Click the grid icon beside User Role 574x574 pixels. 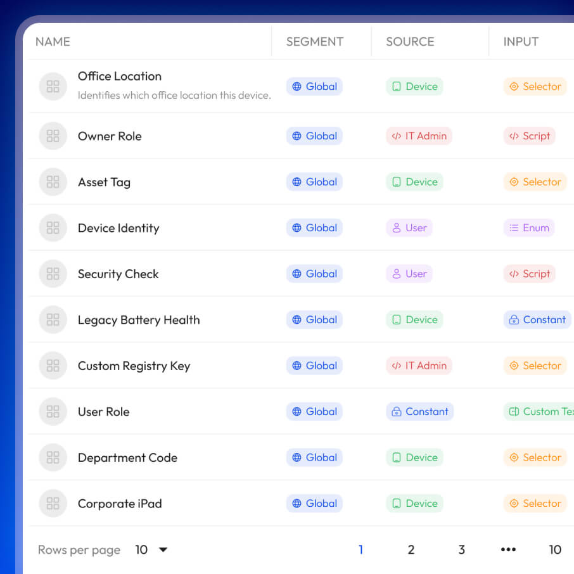pos(53,411)
